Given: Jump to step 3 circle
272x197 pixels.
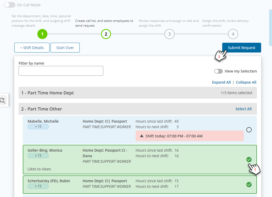Looking at the screenshot, I should tap(170, 34).
